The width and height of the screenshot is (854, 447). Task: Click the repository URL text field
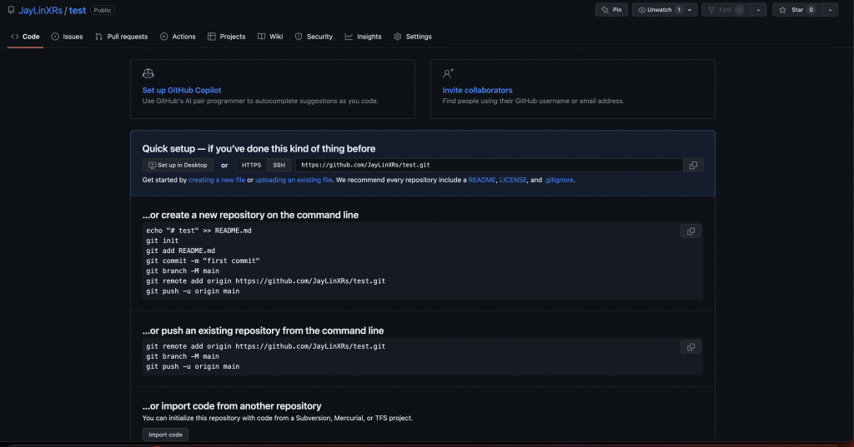[489, 166]
